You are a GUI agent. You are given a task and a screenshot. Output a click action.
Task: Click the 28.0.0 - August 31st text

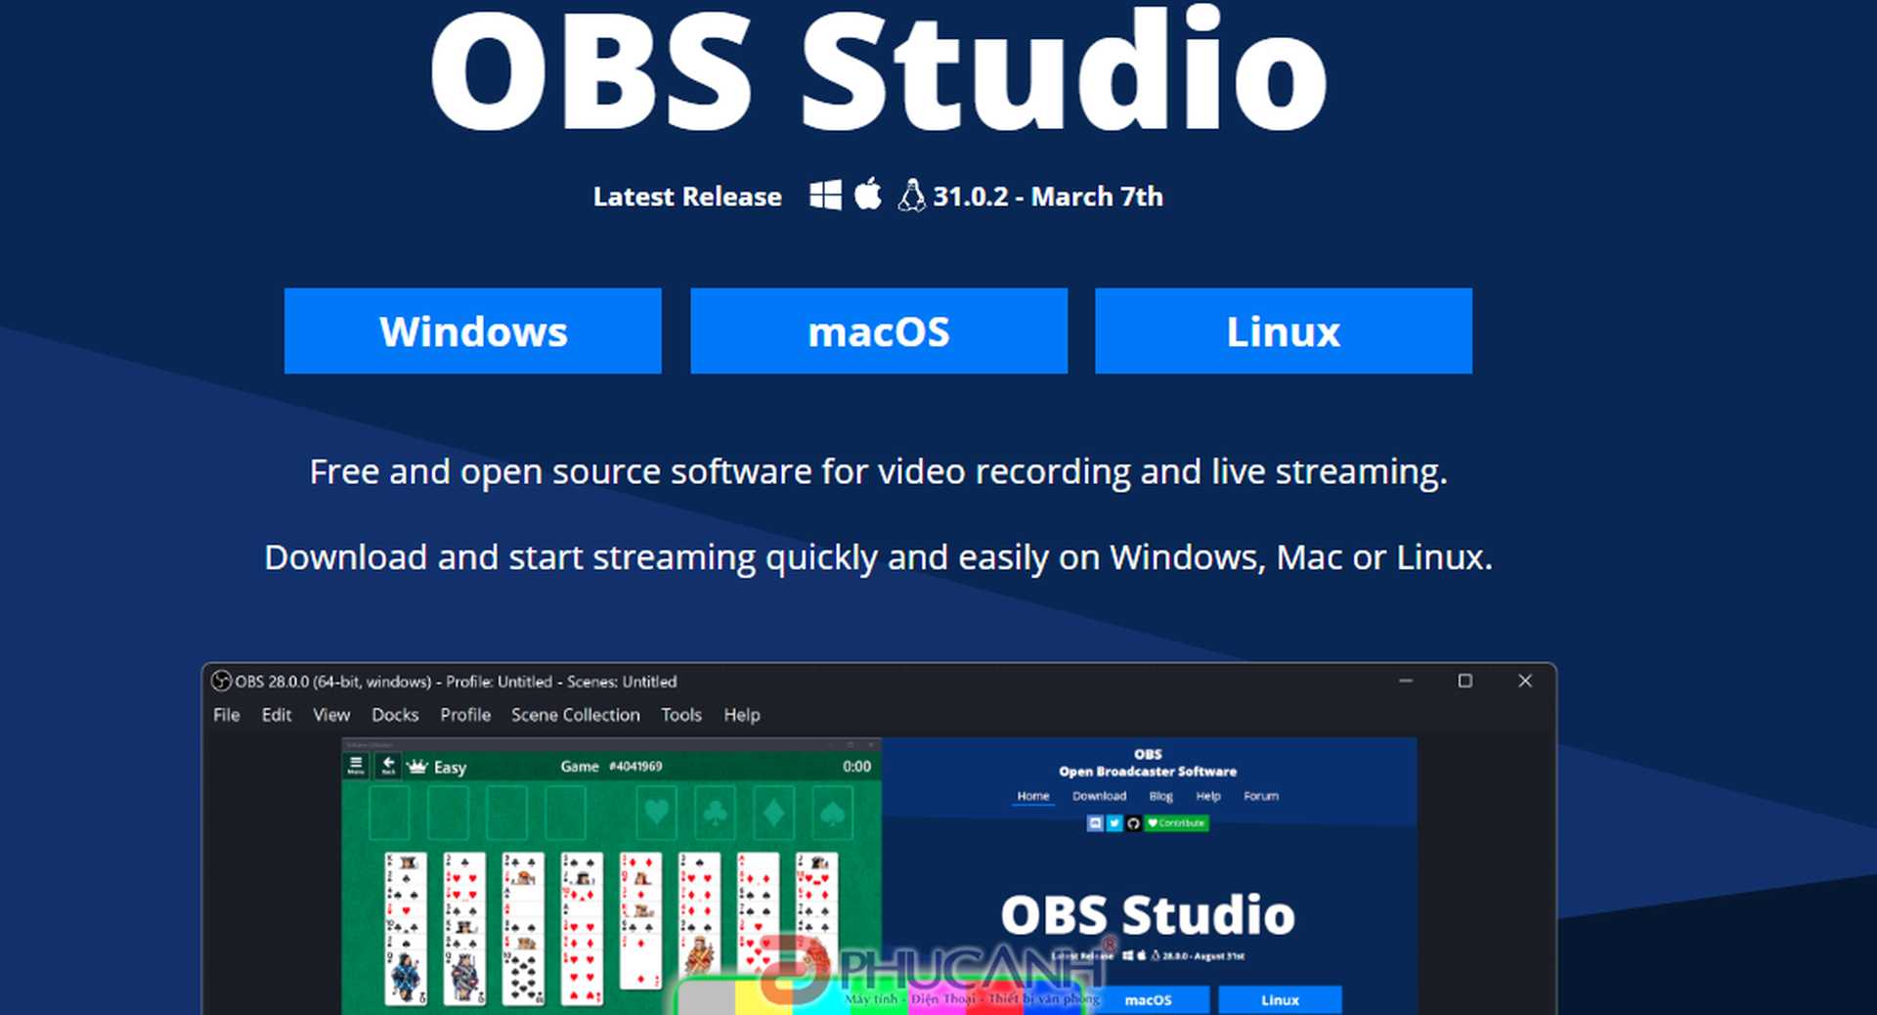[x=1203, y=956]
